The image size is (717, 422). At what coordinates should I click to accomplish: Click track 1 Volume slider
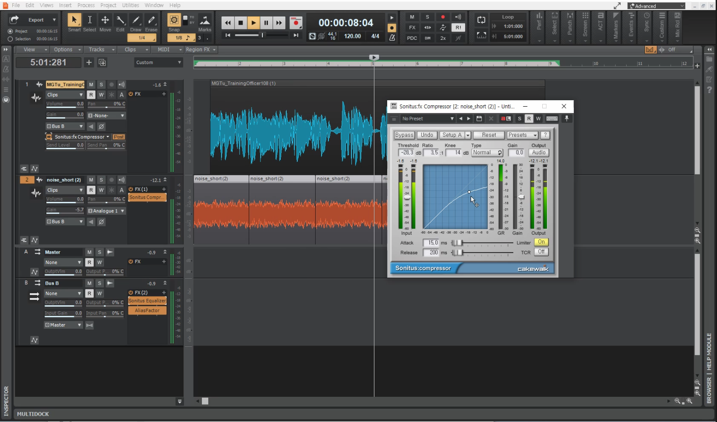pos(65,104)
